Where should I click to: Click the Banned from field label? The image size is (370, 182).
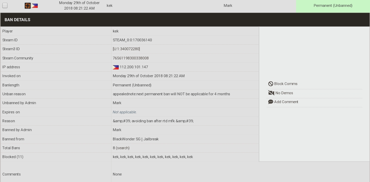tap(13, 139)
